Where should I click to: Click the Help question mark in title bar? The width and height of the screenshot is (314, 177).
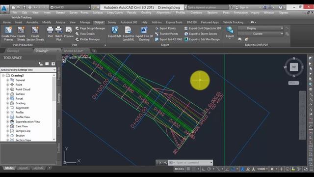281,7
